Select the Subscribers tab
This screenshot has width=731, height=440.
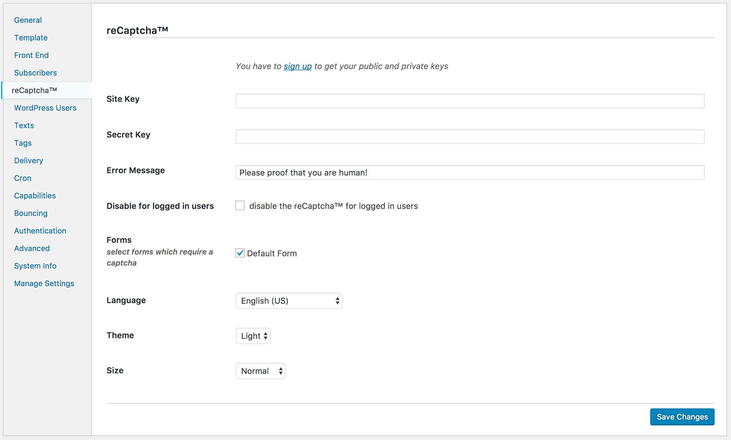36,73
